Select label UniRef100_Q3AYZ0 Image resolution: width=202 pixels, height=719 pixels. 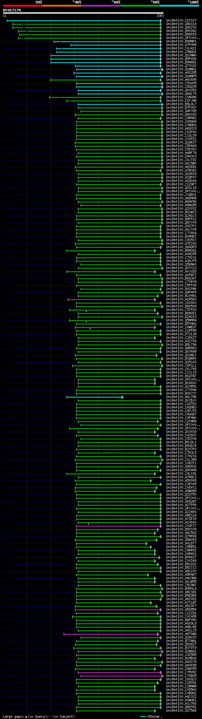coord(181,638)
